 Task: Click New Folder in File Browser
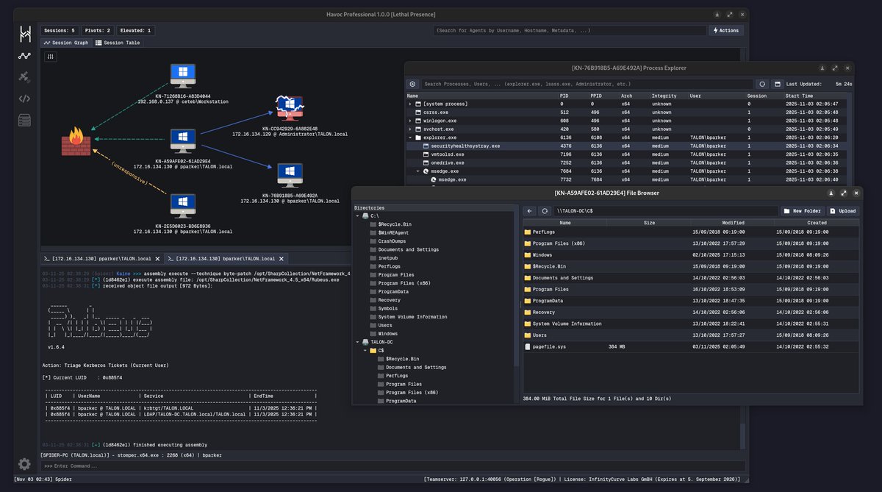[x=802, y=210]
